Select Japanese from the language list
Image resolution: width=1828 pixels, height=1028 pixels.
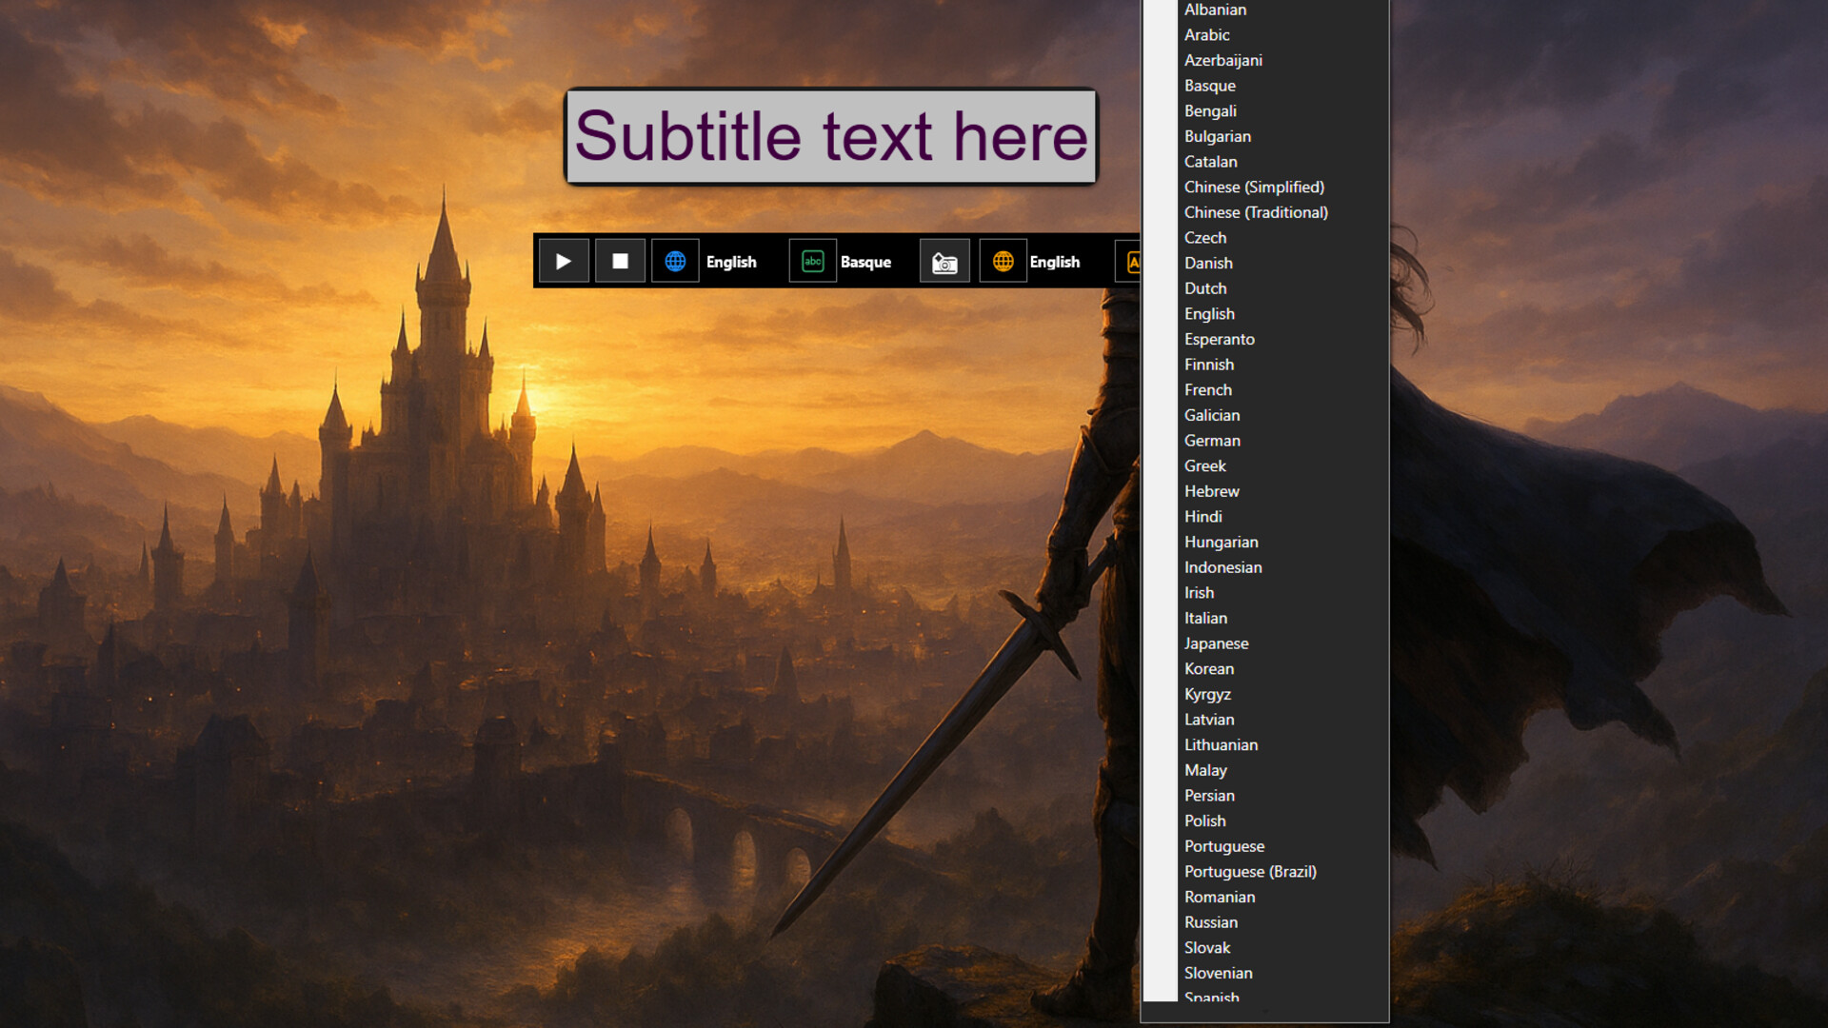(x=1216, y=642)
